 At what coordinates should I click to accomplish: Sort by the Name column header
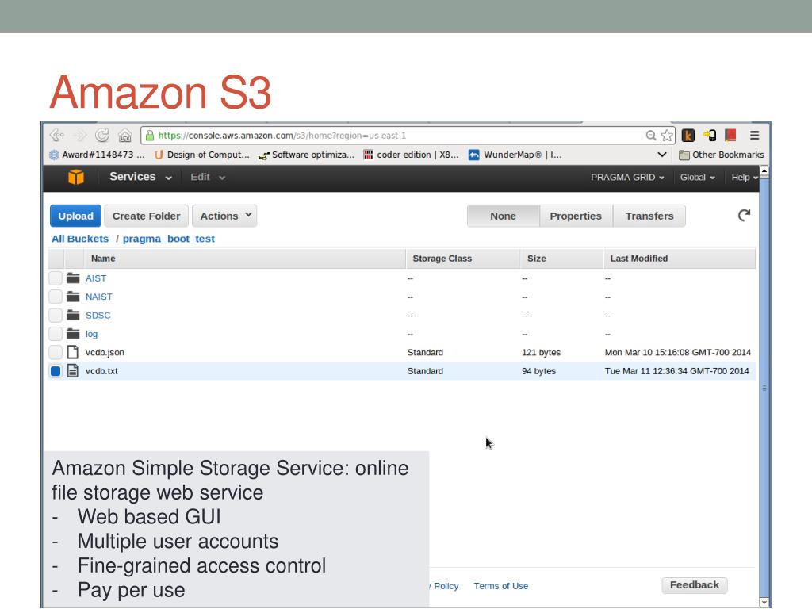(x=244, y=259)
